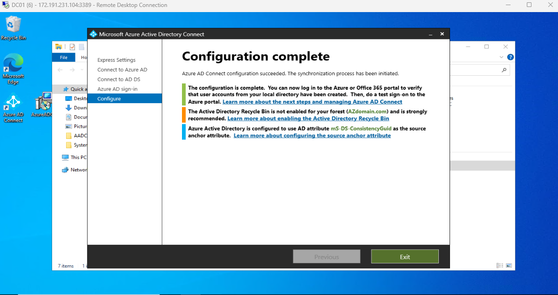This screenshot has height=295, width=558.
Task: Click the Configuration complete heading
Action: point(256,56)
